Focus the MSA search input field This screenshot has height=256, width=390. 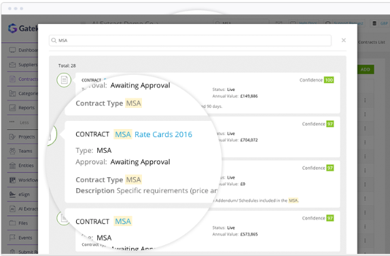click(190, 40)
